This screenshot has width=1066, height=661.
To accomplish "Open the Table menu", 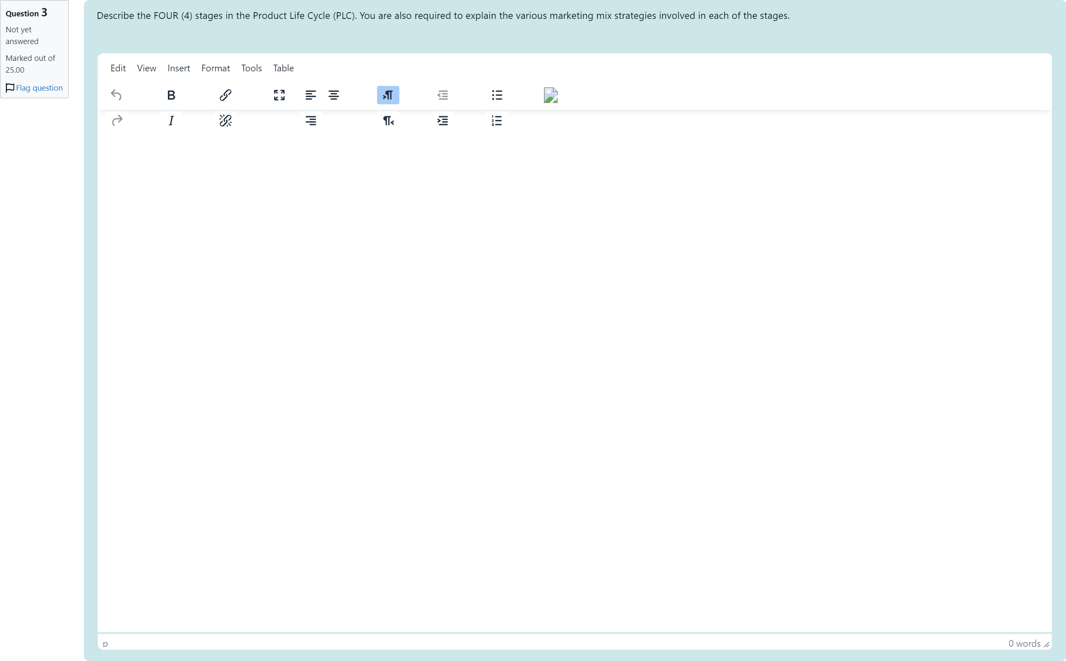I will pyautogui.click(x=283, y=68).
